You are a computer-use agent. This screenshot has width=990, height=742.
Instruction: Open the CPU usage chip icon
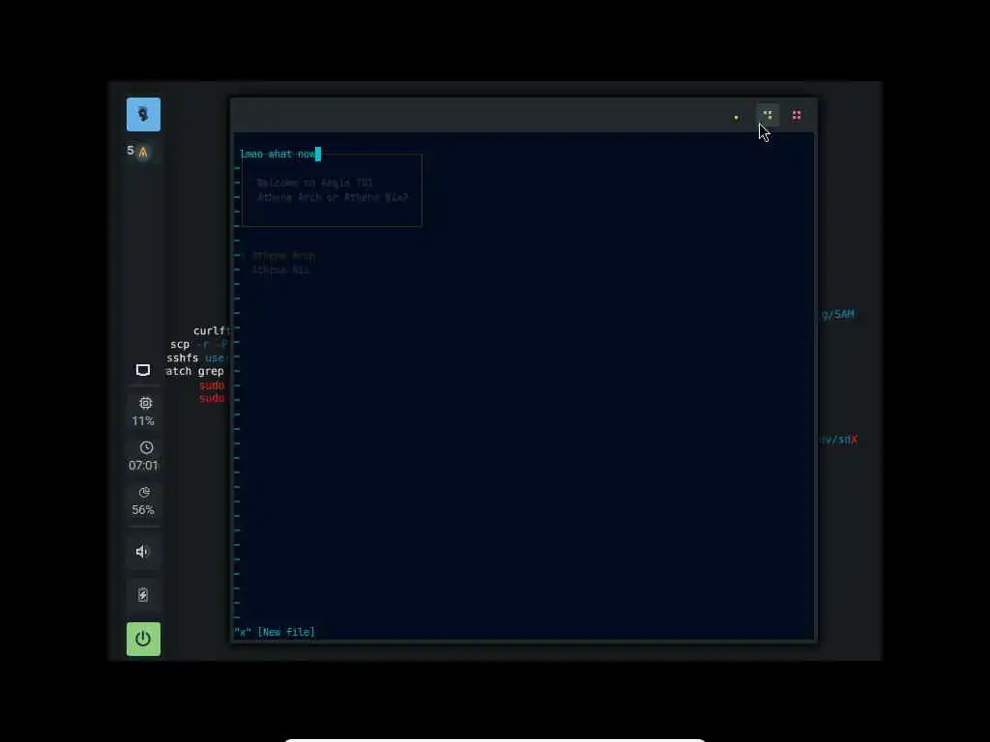[145, 403]
